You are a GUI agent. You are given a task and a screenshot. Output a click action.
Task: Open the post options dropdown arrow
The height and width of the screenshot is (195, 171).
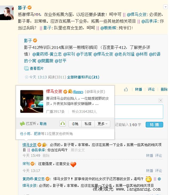pyautogui.click(x=165, y=7)
